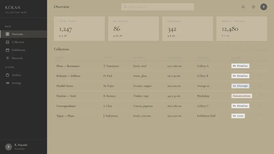Screen dimensions: 274x154
Task: Open the R user avatar menu
Action: pos(263,7)
